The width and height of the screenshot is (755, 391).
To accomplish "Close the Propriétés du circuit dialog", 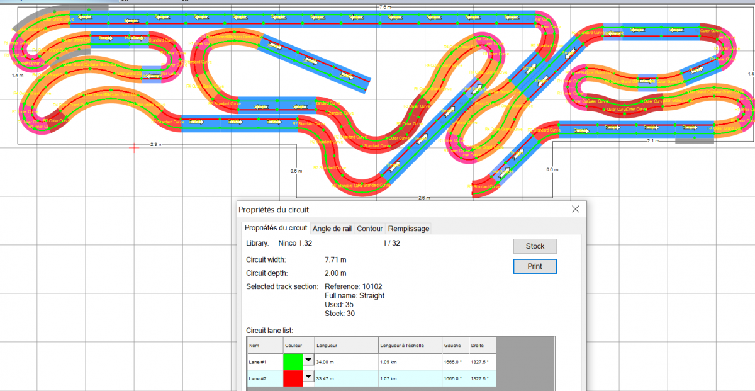I will [574, 209].
